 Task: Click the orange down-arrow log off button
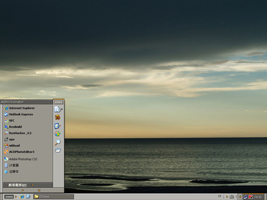(x=23, y=190)
